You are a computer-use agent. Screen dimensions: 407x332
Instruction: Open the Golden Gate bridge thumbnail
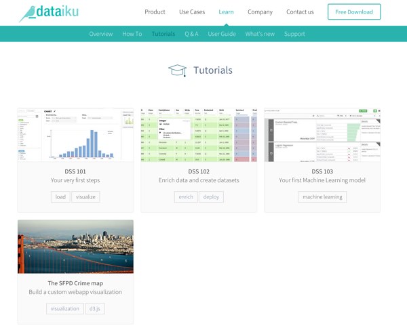75,247
